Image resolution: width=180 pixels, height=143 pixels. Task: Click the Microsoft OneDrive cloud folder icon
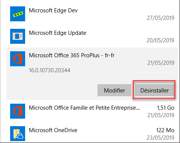point(18,134)
